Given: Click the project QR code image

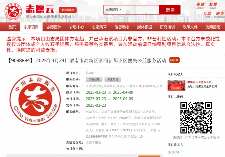Looking at the screenshot, I should click(196, 118).
